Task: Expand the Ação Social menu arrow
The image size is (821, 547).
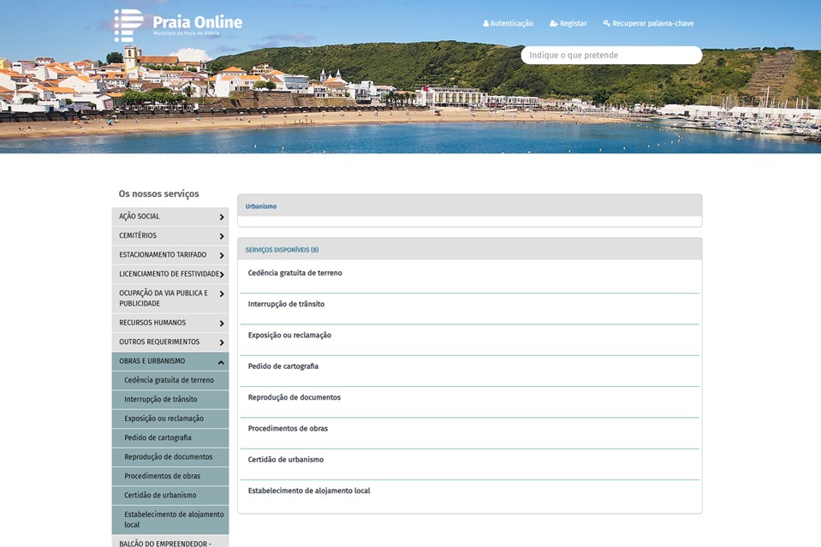Action: (x=221, y=217)
